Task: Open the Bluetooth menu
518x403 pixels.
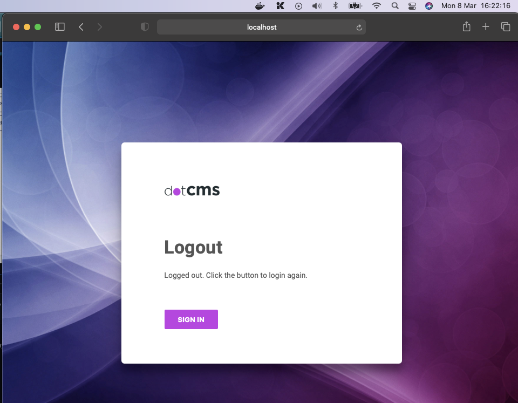Action: (x=335, y=5)
